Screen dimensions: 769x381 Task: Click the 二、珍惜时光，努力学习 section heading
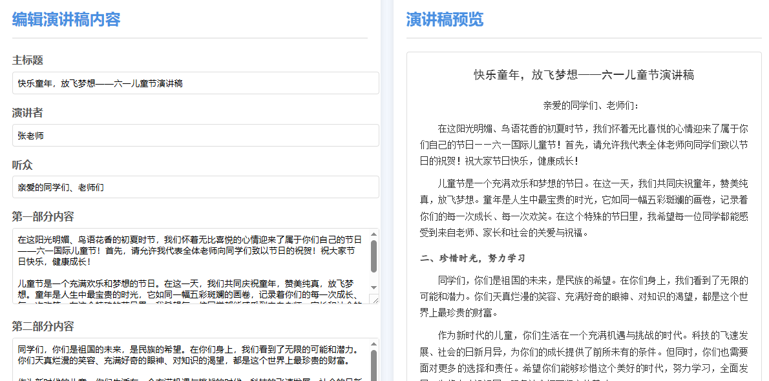tap(472, 258)
